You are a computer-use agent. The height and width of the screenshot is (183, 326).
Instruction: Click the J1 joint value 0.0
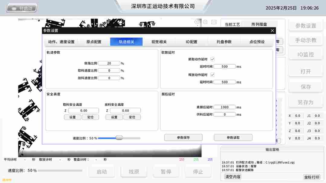click(x=317, y=116)
